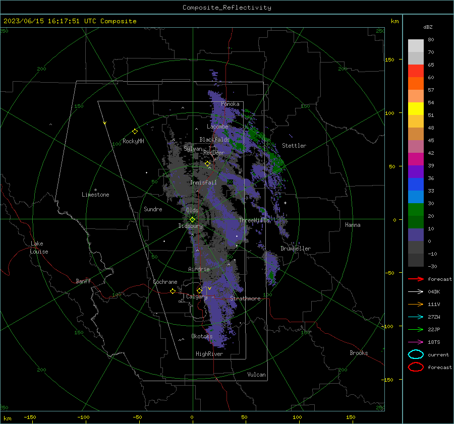Viewport: 454px width, 424px height.
Task: Click the red forecast arrow legend icon
Action: 416,279
